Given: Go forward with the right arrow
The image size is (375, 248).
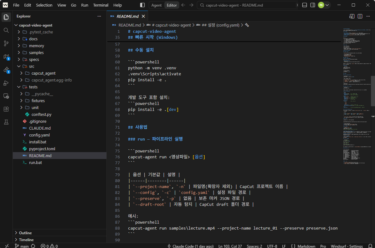Looking at the screenshot, I should [x=191, y=5].
